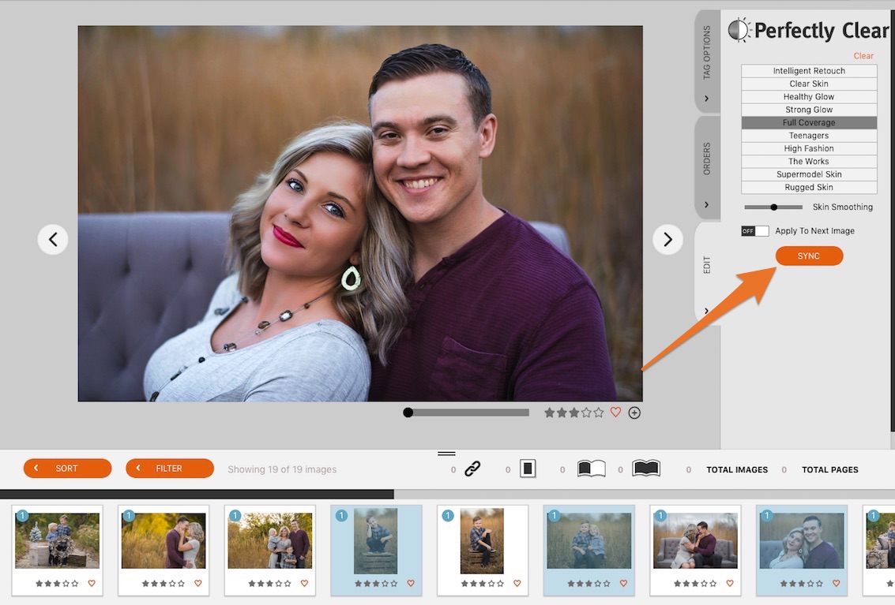Click the panel drag handle lines
This screenshot has height=605, width=895.
446,454
